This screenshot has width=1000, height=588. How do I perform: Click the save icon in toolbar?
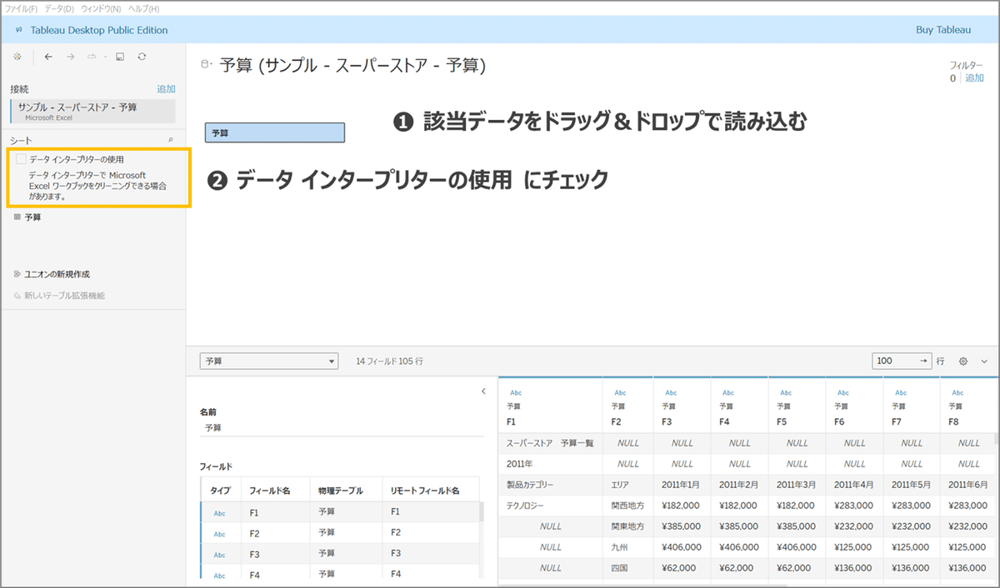point(120,57)
